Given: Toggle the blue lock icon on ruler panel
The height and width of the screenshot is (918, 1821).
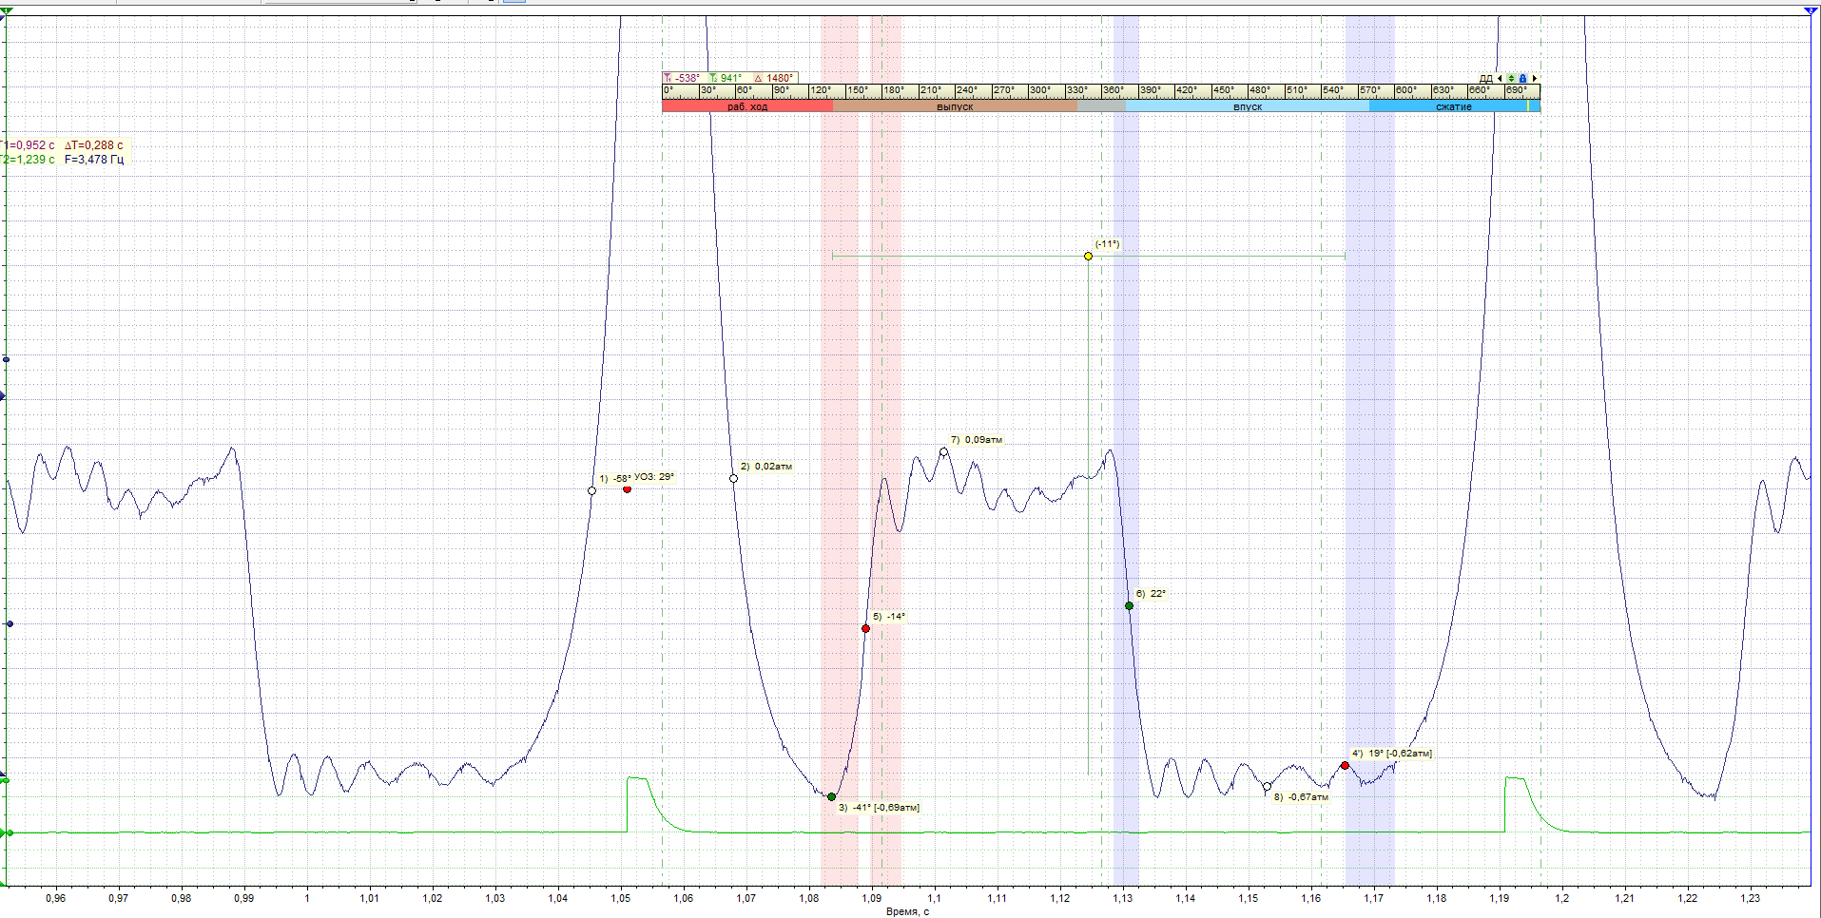Looking at the screenshot, I should pyautogui.click(x=1523, y=78).
